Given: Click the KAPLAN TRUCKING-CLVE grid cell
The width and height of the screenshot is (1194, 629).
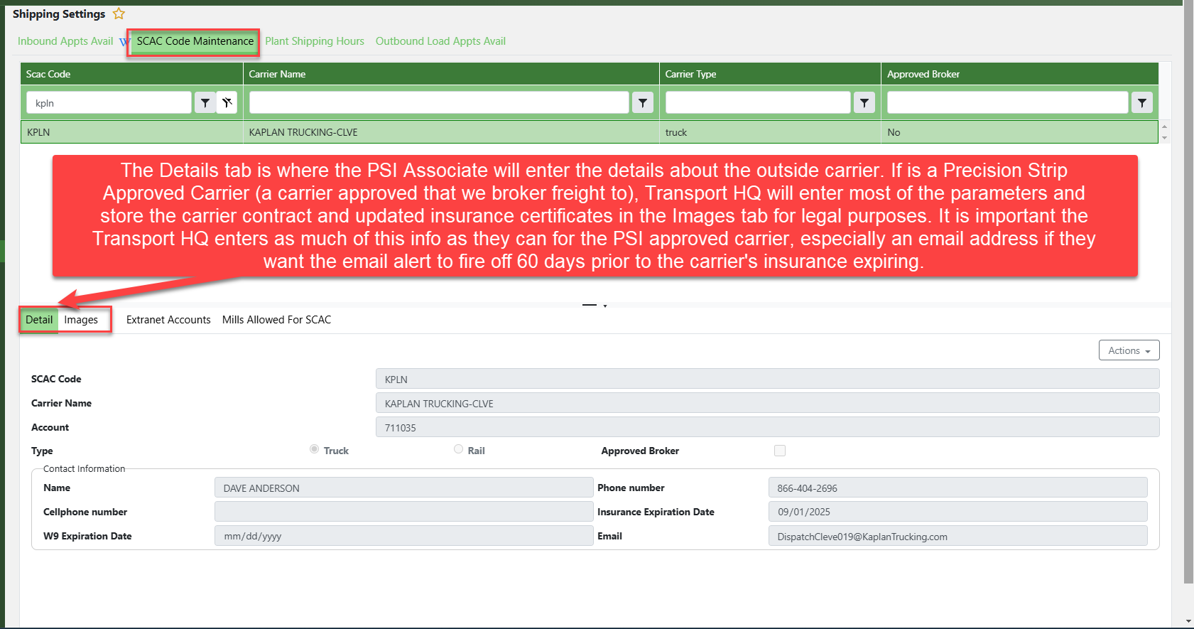Looking at the screenshot, I should point(451,132).
